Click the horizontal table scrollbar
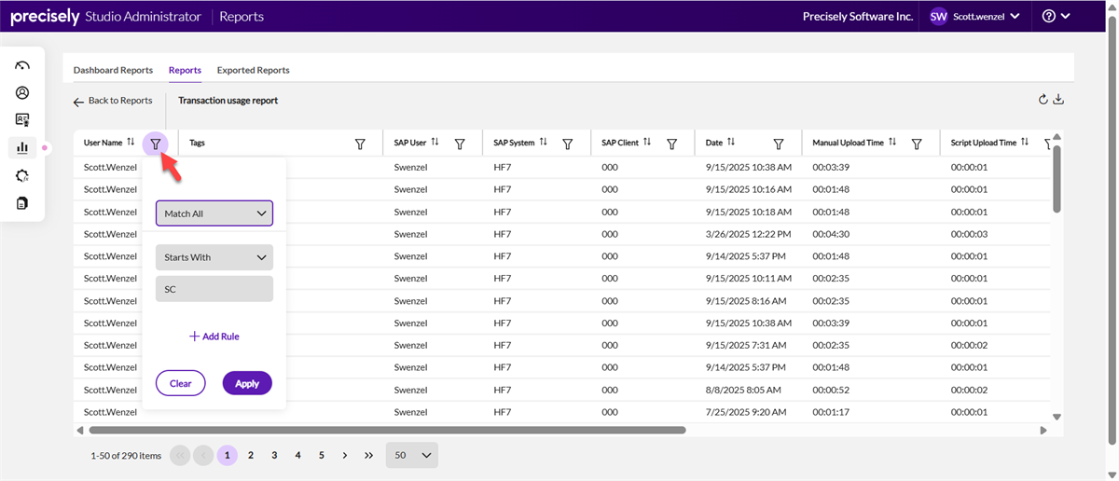1119x481 pixels. pos(387,430)
